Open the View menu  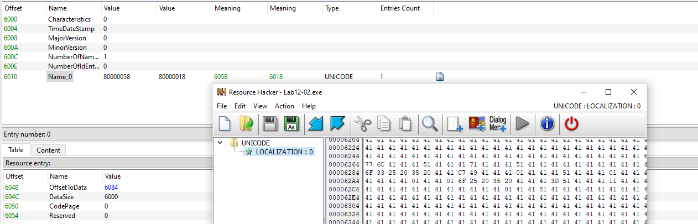(260, 106)
